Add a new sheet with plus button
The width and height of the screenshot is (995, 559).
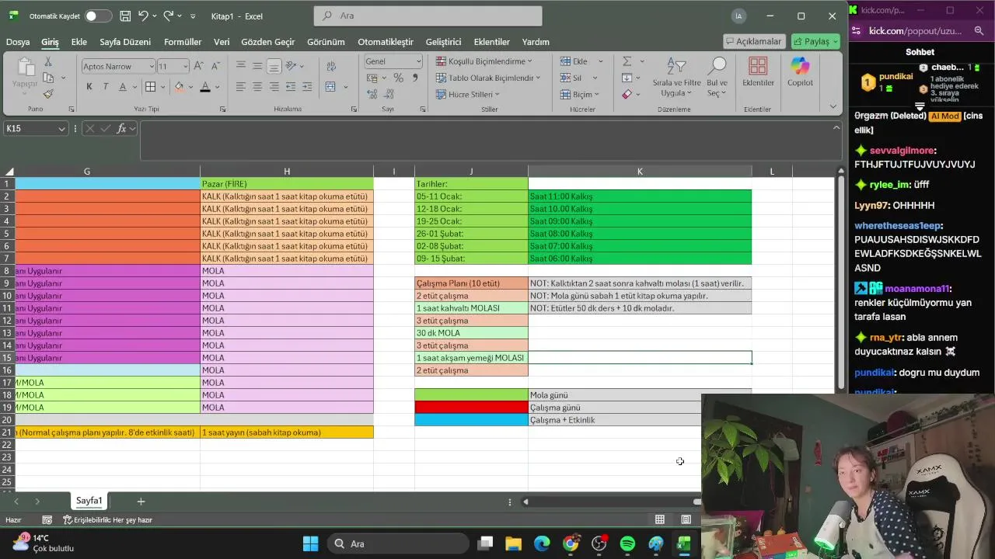coord(141,502)
